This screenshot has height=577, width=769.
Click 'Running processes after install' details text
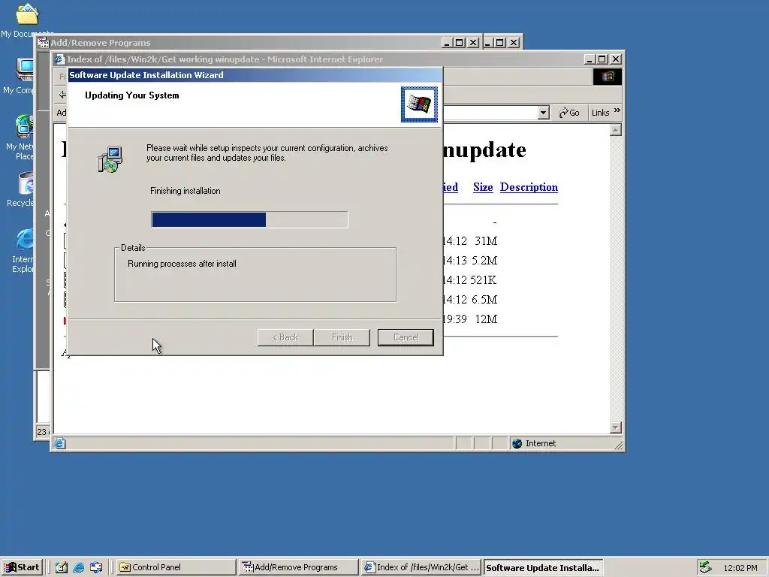pyautogui.click(x=182, y=264)
